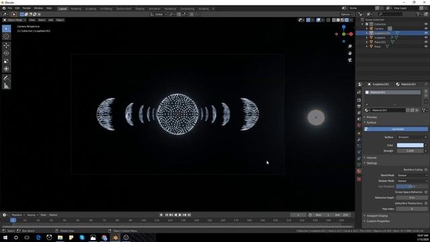Screen dimensions: 430x242
Task: Open the Modifier properties wrench tab
Action: (x=359, y=140)
